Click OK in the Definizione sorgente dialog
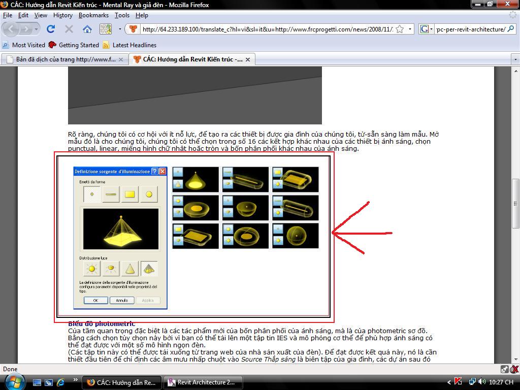The width and height of the screenshot is (520, 390). (95, 301)
